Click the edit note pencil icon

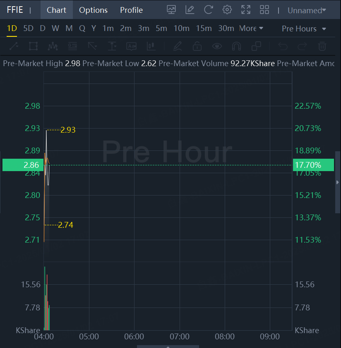click(x=190, y=10)
